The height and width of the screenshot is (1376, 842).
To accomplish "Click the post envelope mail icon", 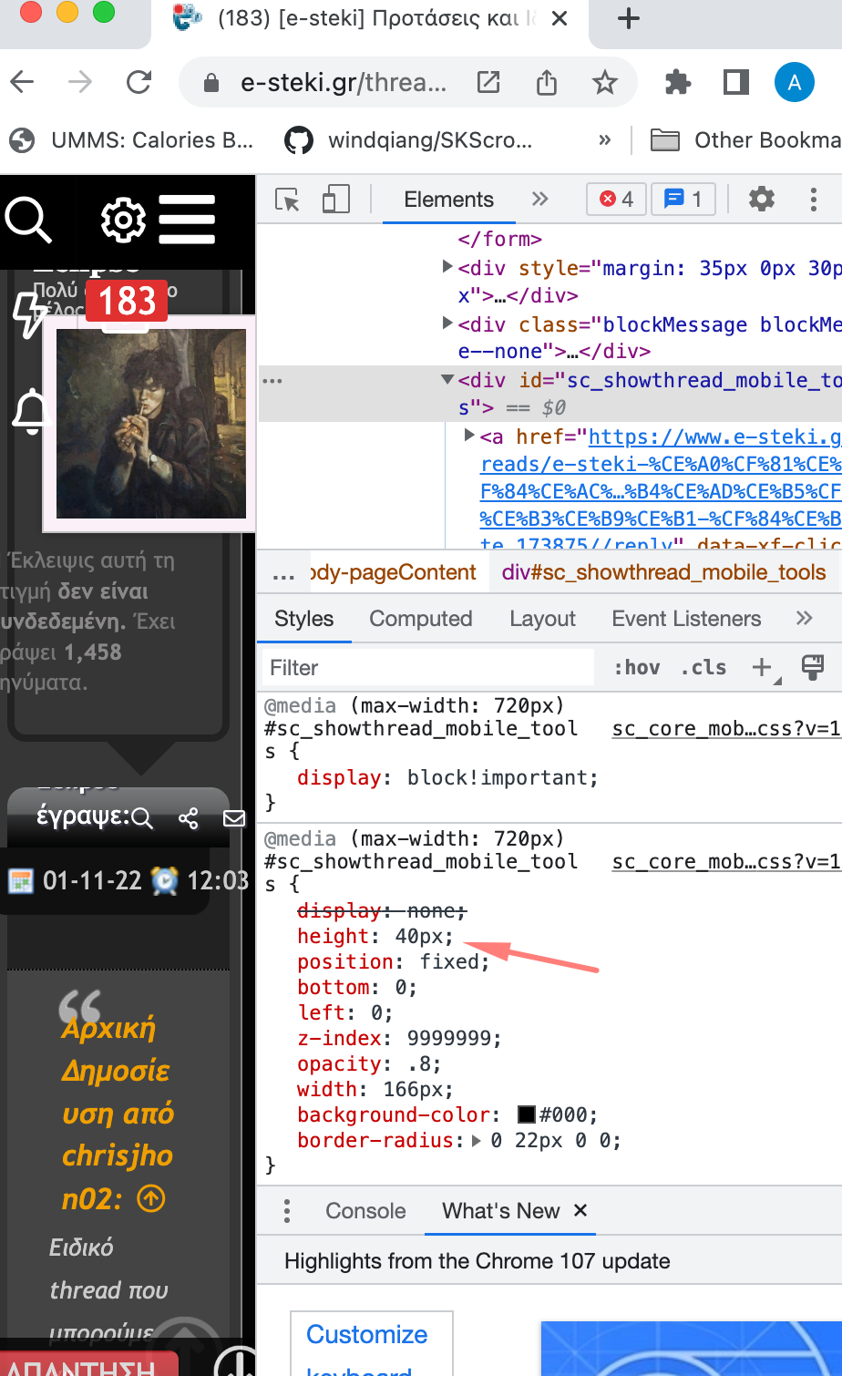I will [234, 818].
